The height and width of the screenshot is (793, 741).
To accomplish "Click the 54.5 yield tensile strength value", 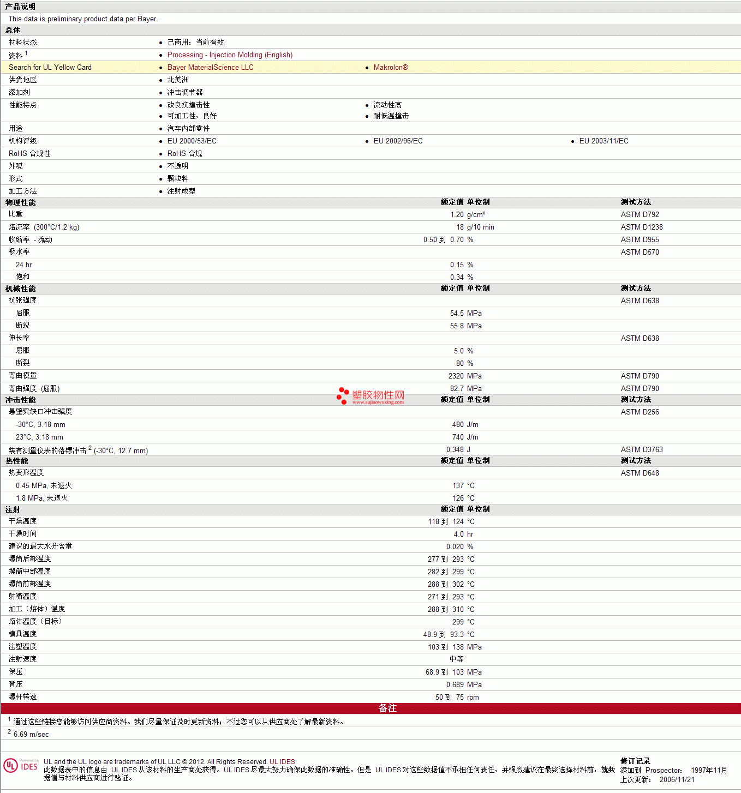I will click(x=457, y=314).
